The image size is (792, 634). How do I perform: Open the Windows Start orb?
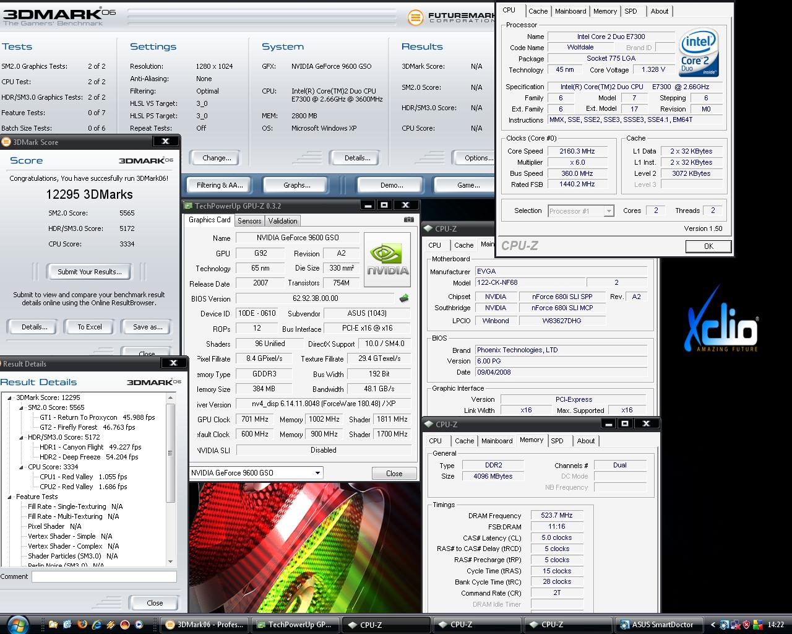pos(17,624)
